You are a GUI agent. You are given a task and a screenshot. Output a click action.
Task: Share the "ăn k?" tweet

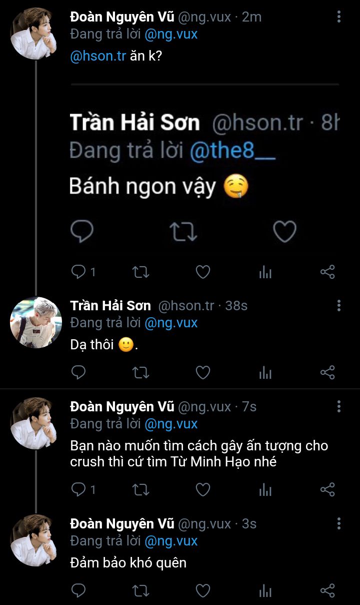327,272
